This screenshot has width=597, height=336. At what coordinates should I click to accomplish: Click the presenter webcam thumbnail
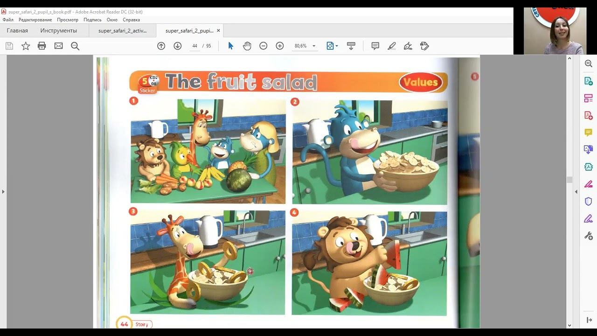tap(555, 31)
